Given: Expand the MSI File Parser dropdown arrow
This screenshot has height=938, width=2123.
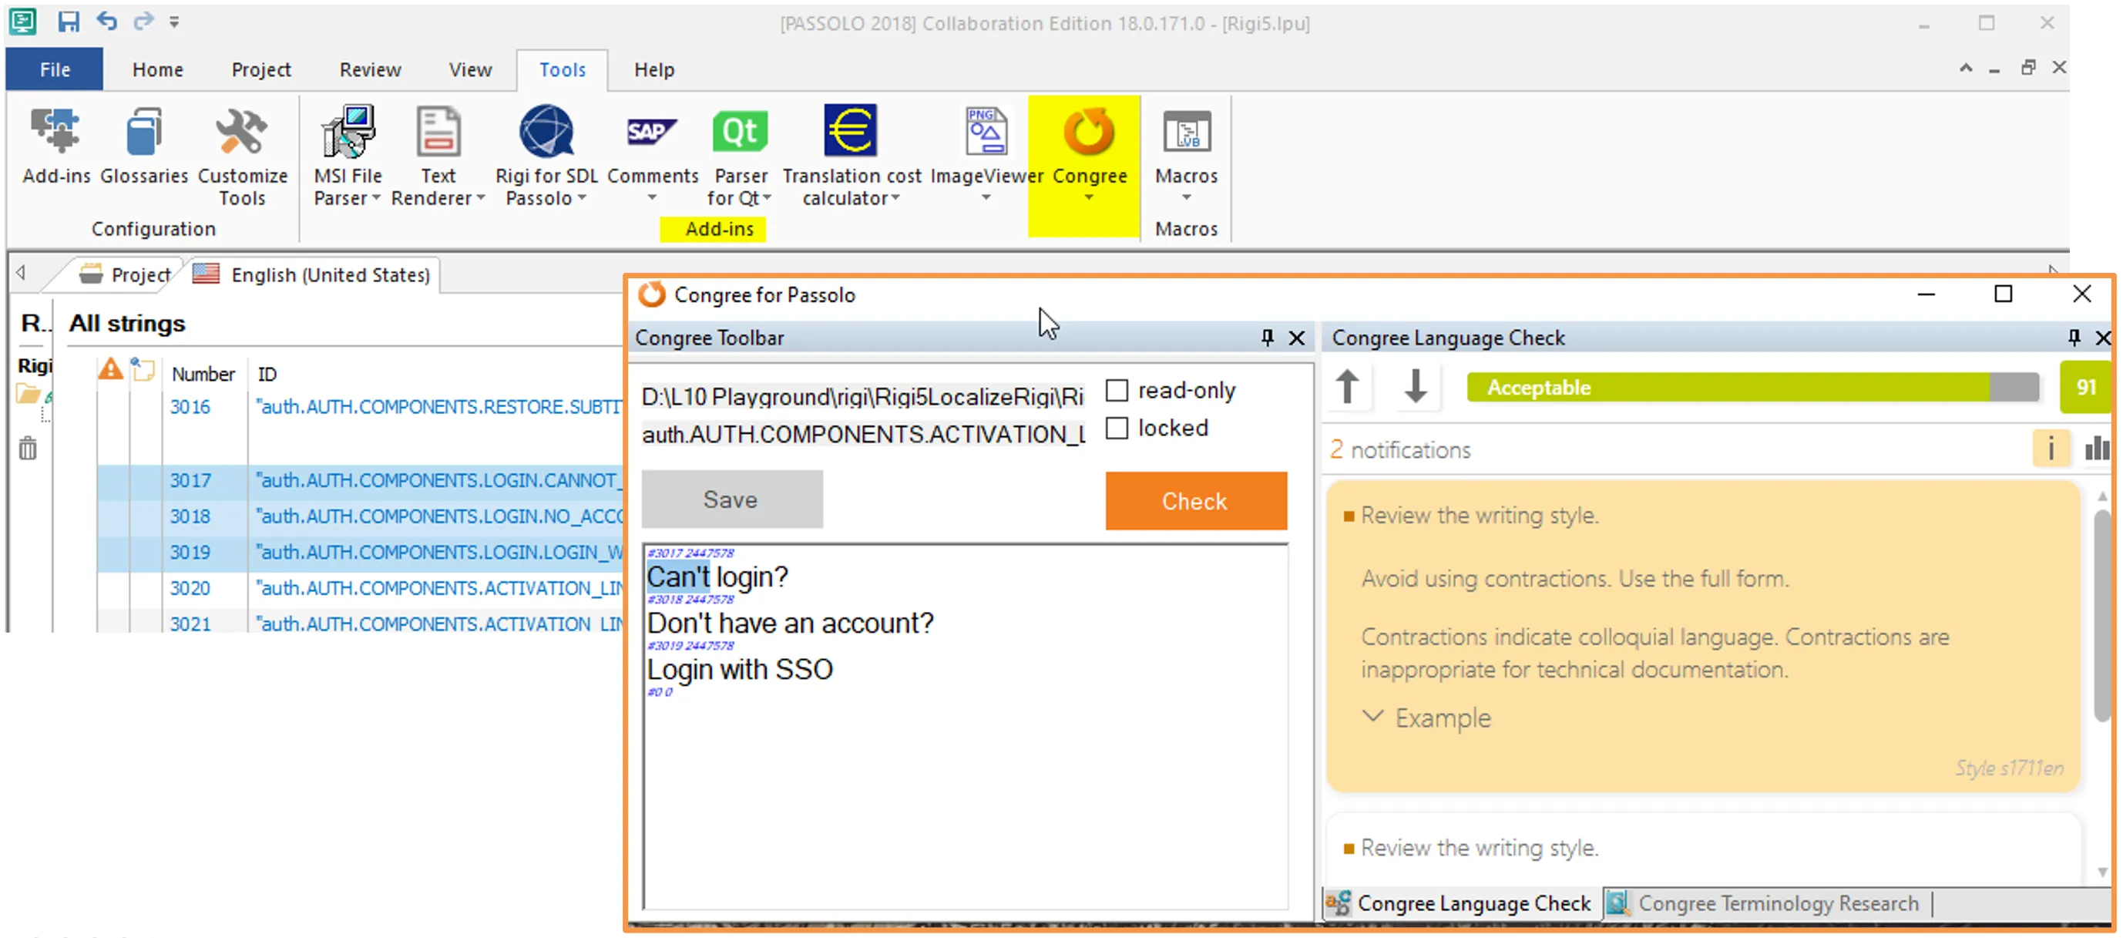Looking at the screenshot, I should tap(377, 199).
